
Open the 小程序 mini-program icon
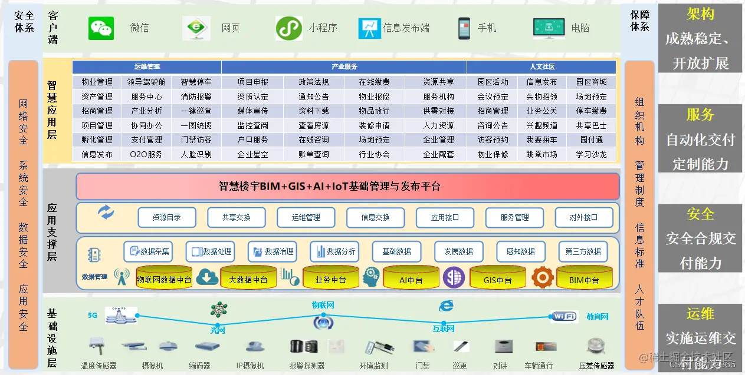click(289, 27)
